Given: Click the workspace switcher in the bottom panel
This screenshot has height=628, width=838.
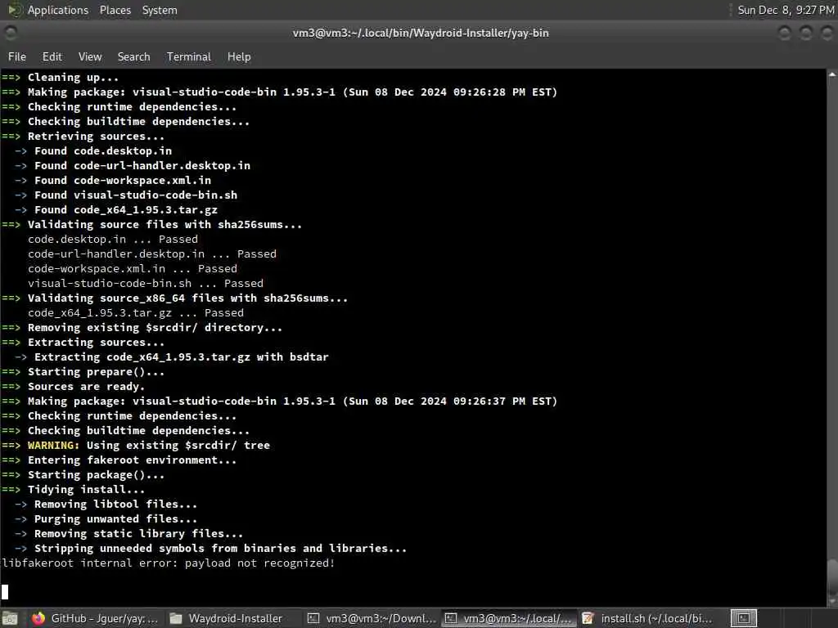Looking at the screenshot, I should point(743,618).
